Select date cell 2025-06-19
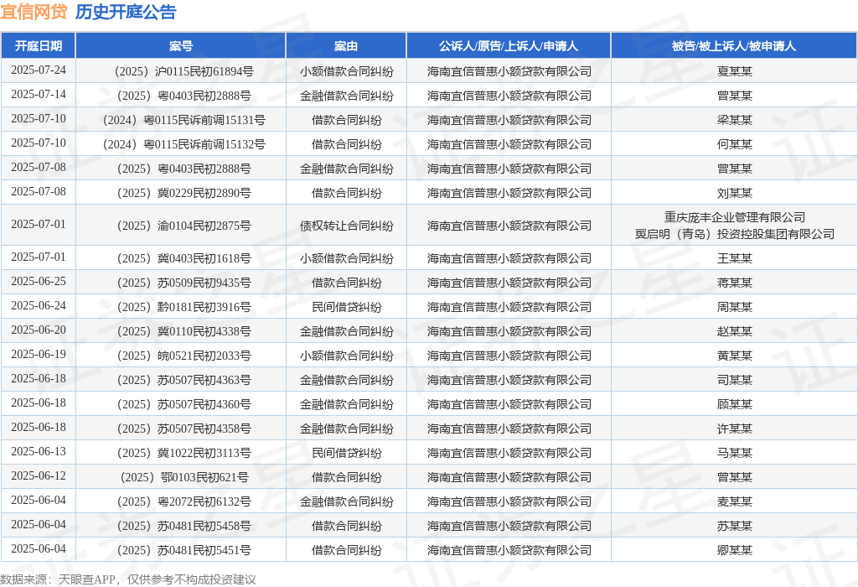 pyautogui.click(x=39, y=354)
